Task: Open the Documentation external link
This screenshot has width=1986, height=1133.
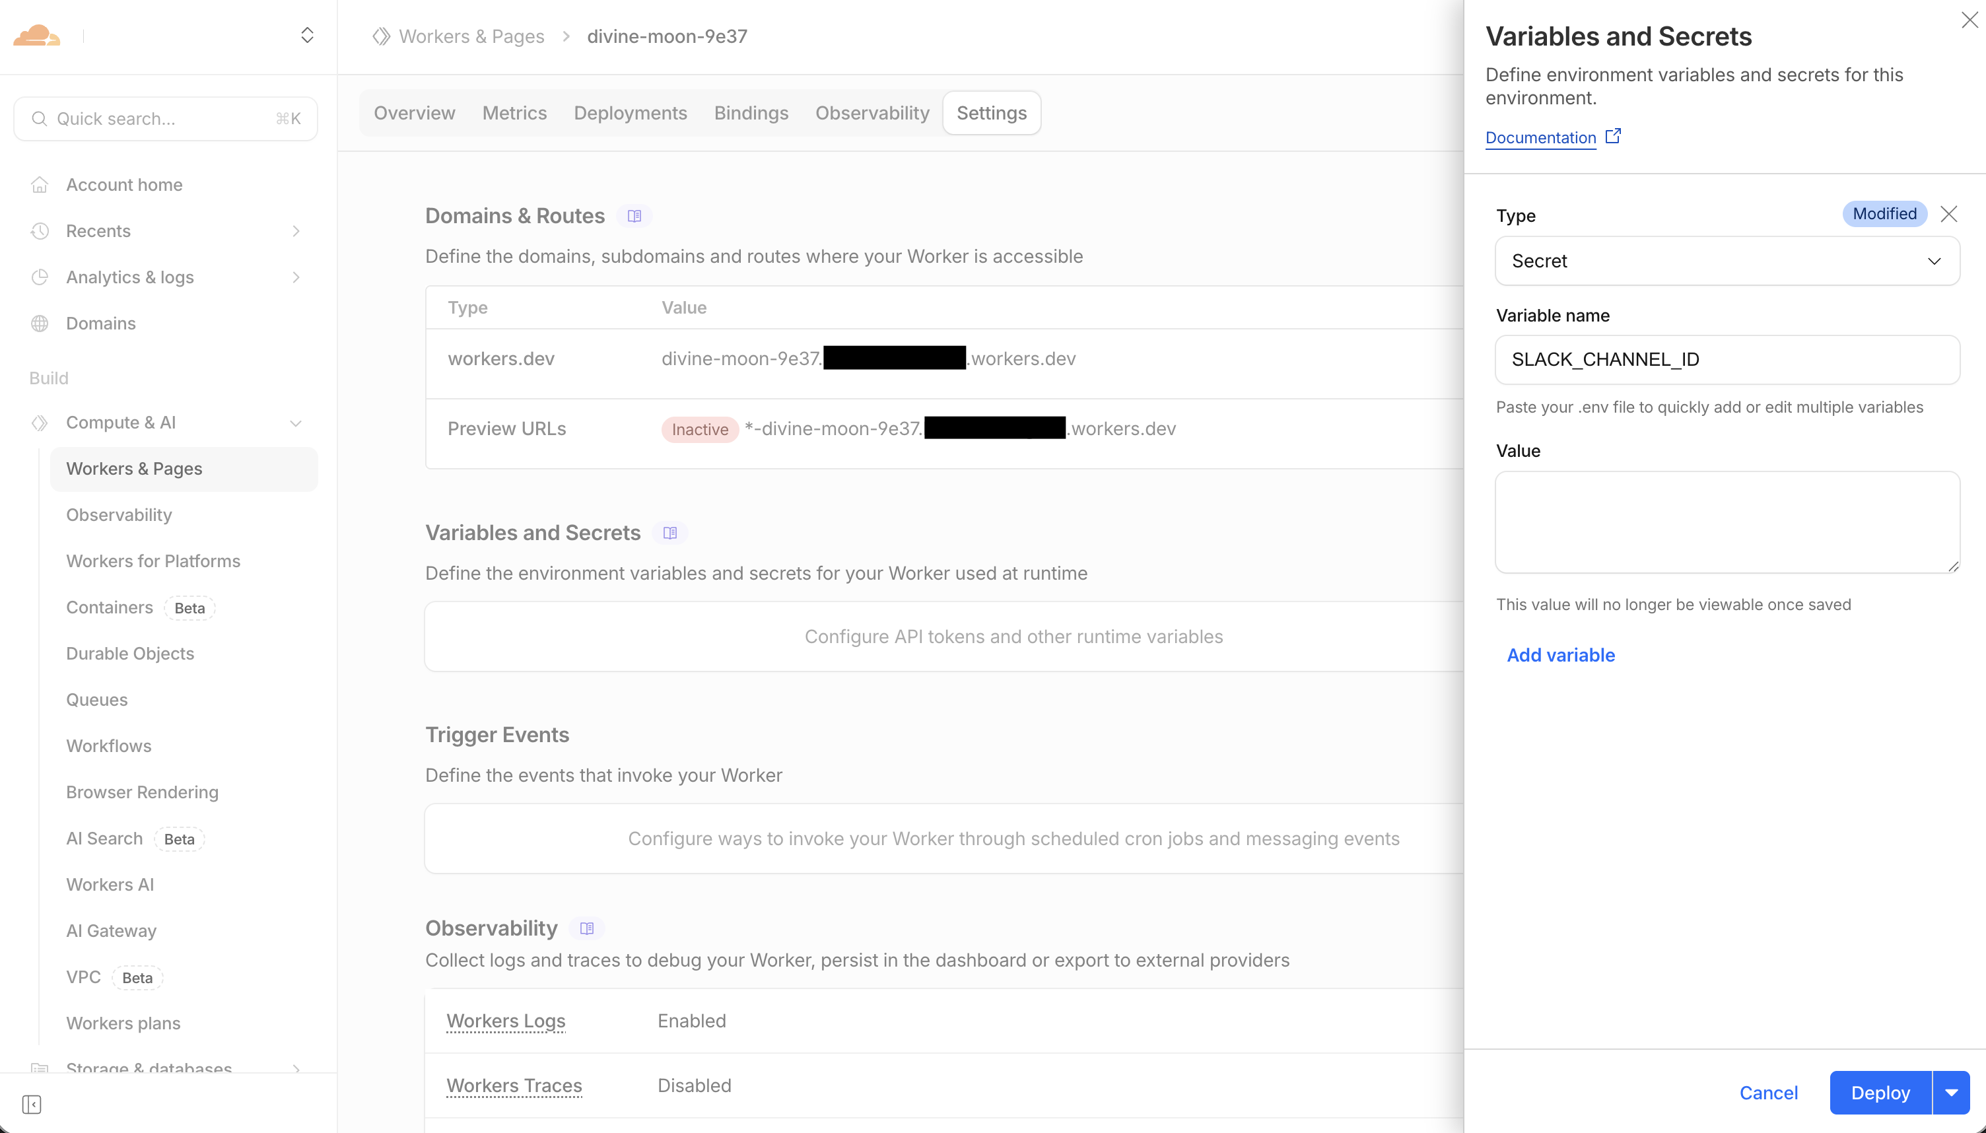Action: [x=1540, y=137]
